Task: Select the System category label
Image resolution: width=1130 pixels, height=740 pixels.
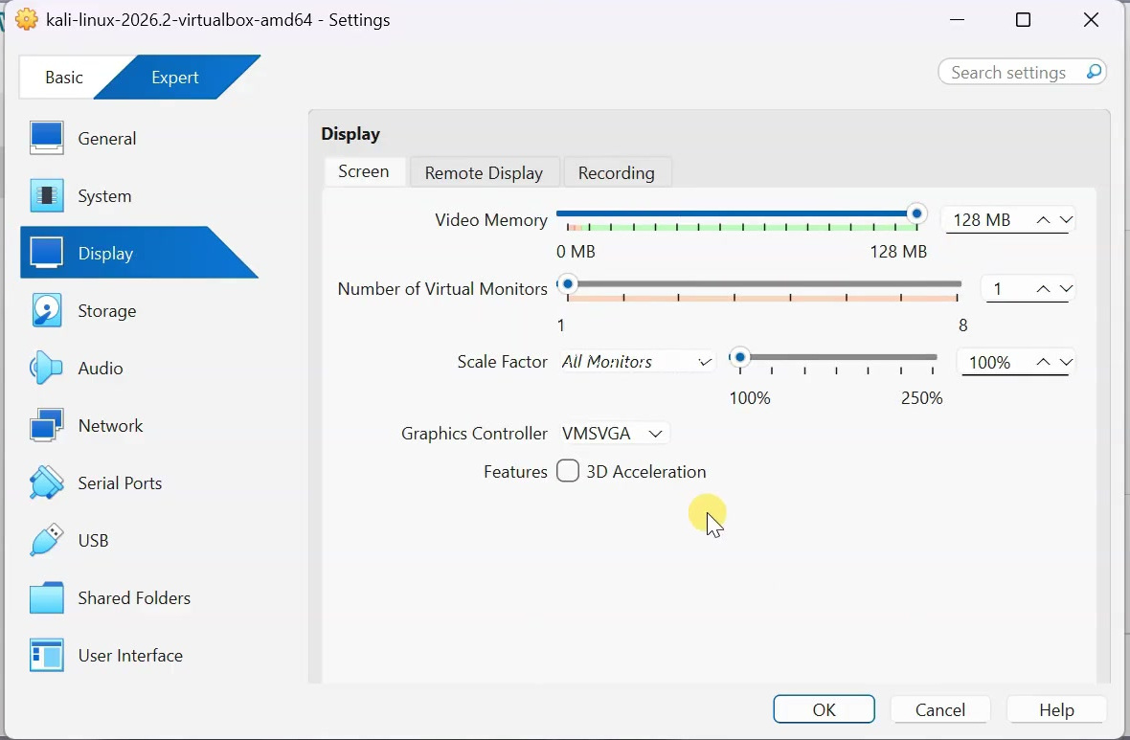Action: coord(104,196)
